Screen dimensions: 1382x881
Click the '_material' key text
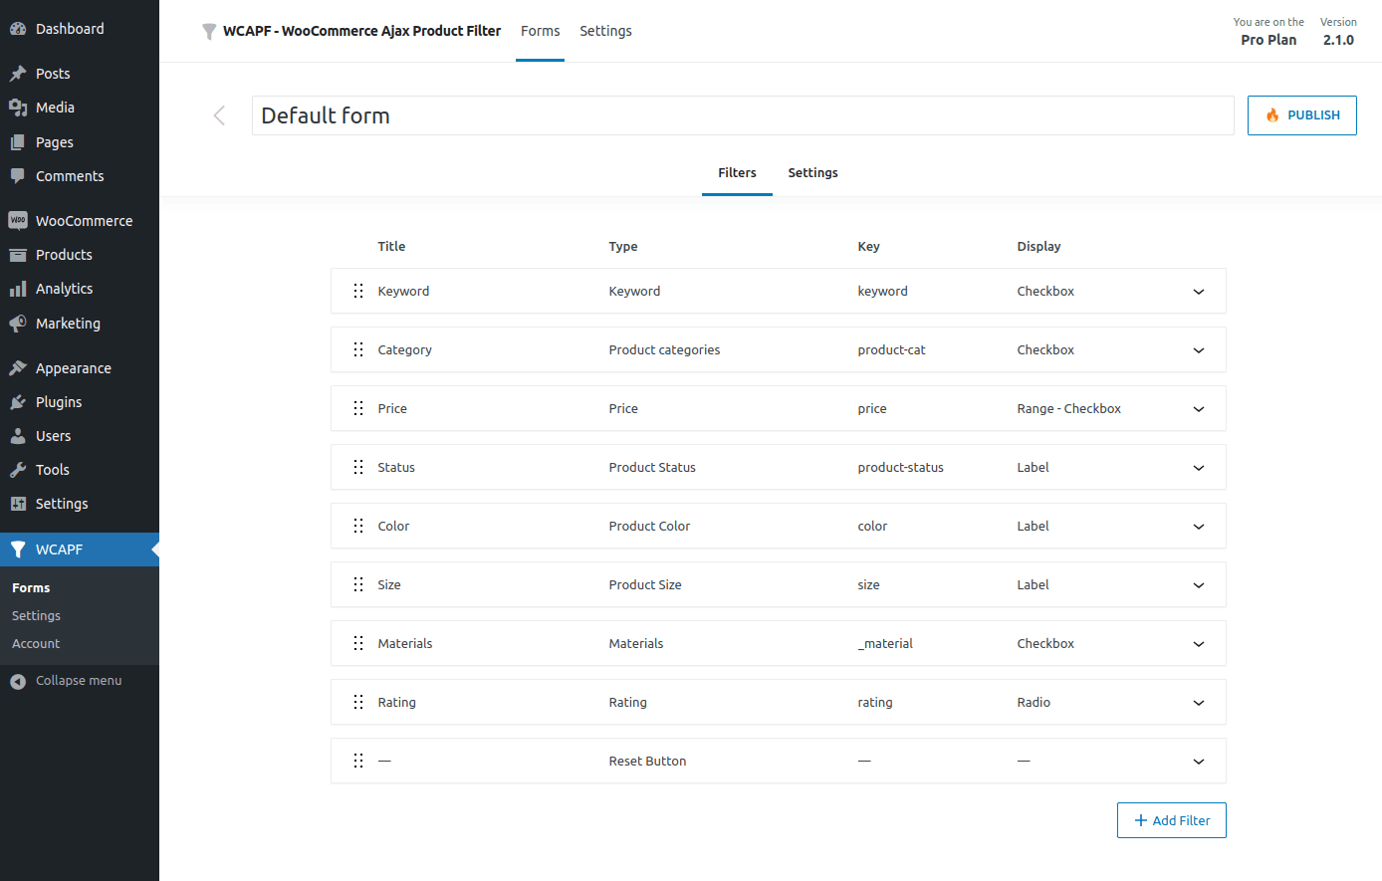click(885, 644)
